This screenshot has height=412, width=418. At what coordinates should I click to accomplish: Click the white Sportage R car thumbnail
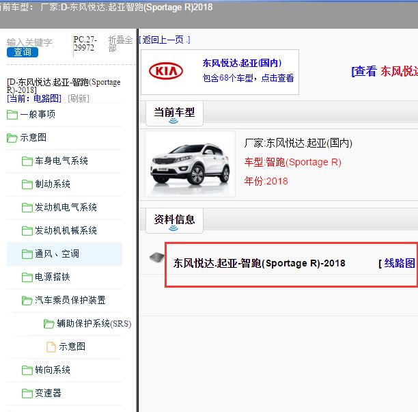[x=190, y=164]
